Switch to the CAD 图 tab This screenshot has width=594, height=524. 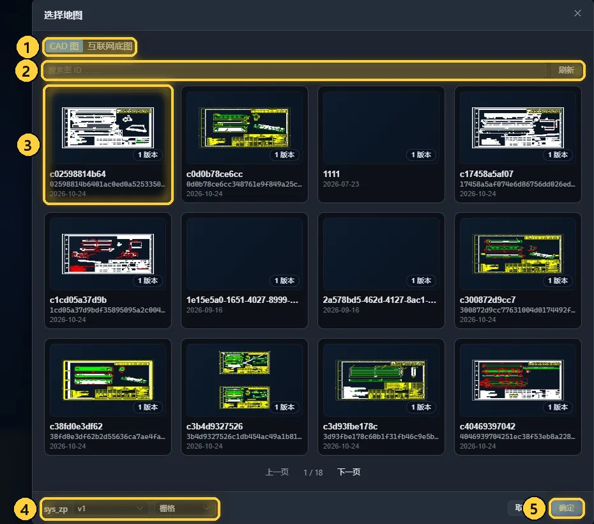click(64, 46)
